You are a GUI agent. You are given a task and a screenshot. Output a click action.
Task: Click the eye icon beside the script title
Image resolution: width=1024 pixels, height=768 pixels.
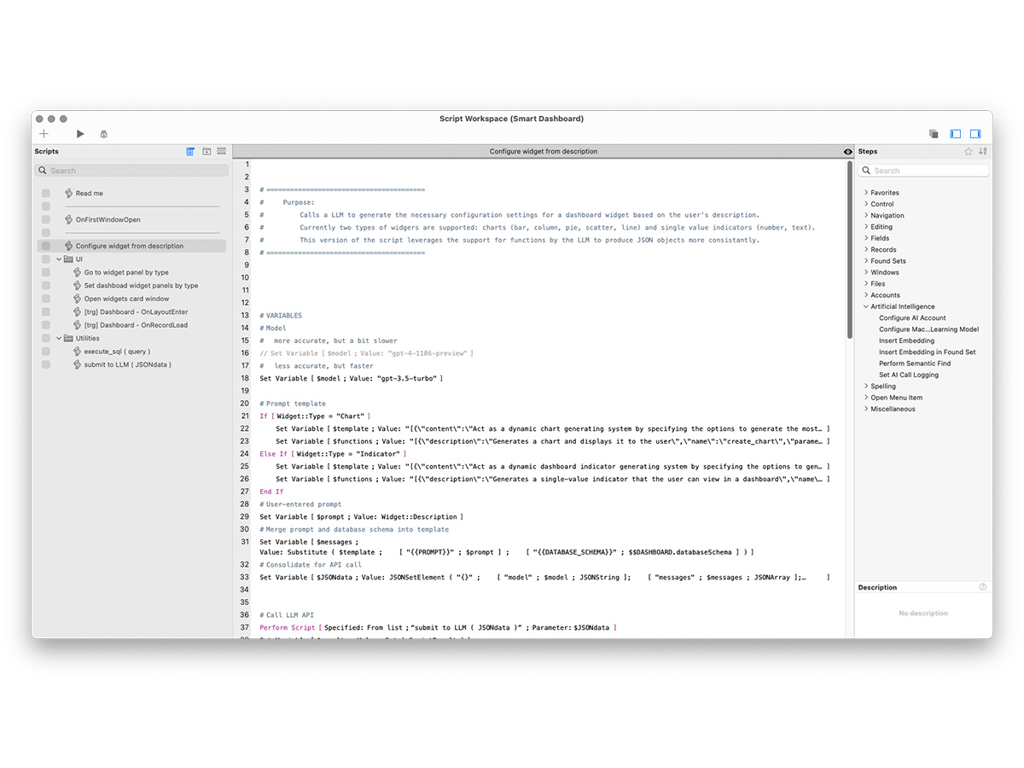[x=847, y=152]
